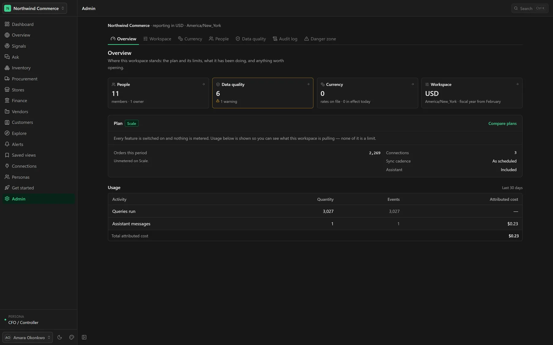This screenshot has width=553, height=345.
Task: Click the Customers contact icon
Action: coord(7,122)
